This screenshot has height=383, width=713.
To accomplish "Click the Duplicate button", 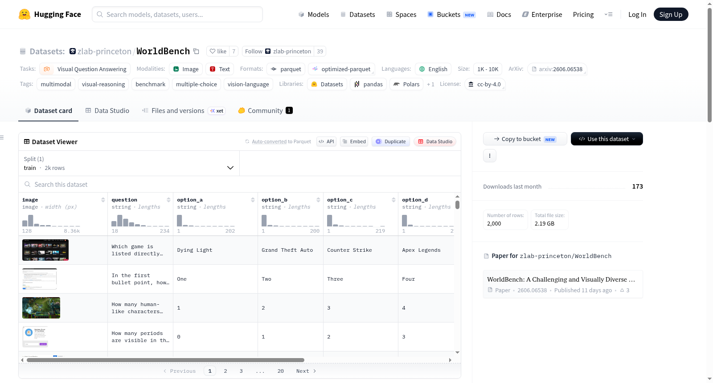I will pyautogui.click(x=391, y=141).
